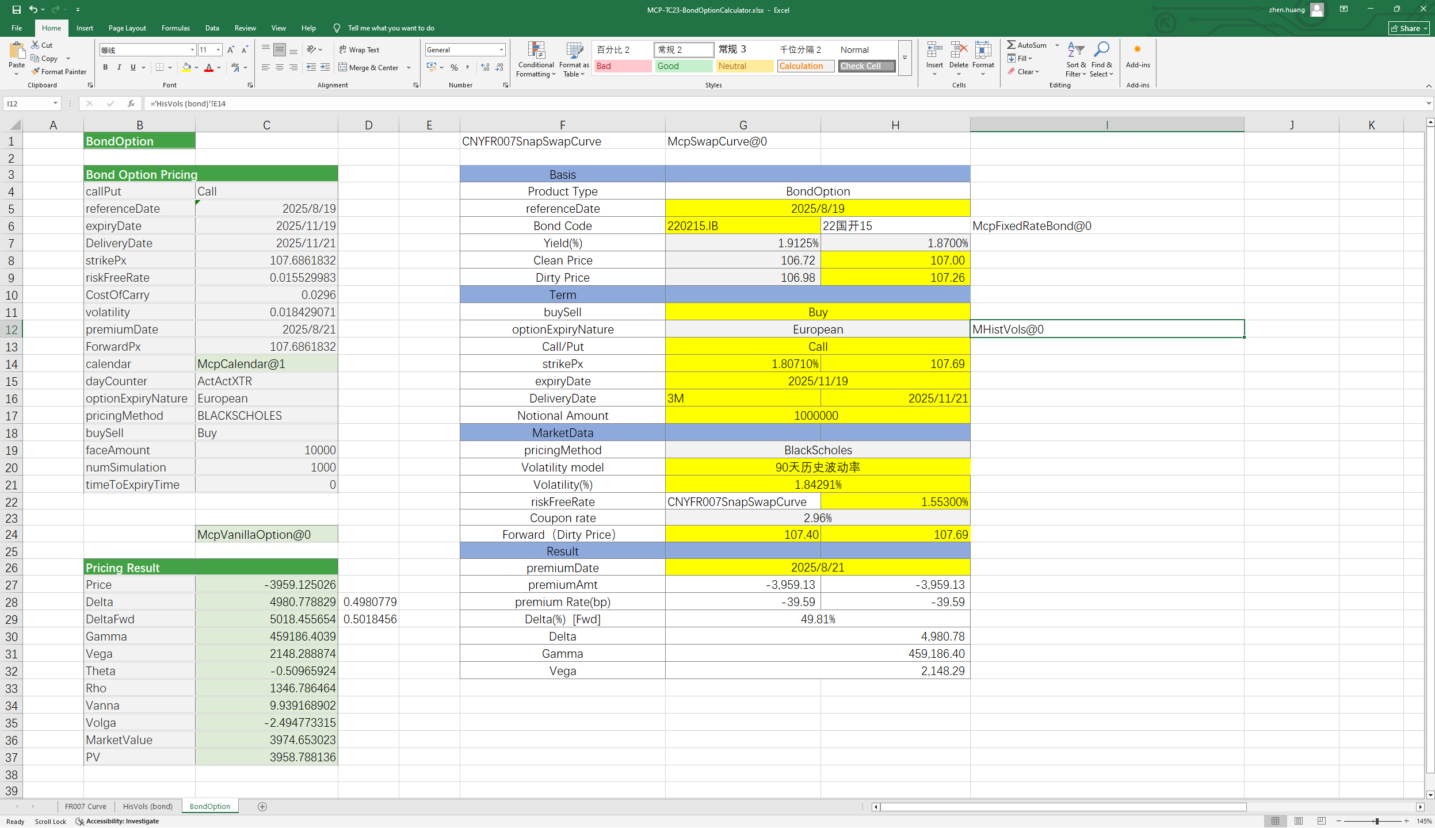Click the AutoSum sigma icon
The image size is (1435, 828).
[x=1011, y=45]
